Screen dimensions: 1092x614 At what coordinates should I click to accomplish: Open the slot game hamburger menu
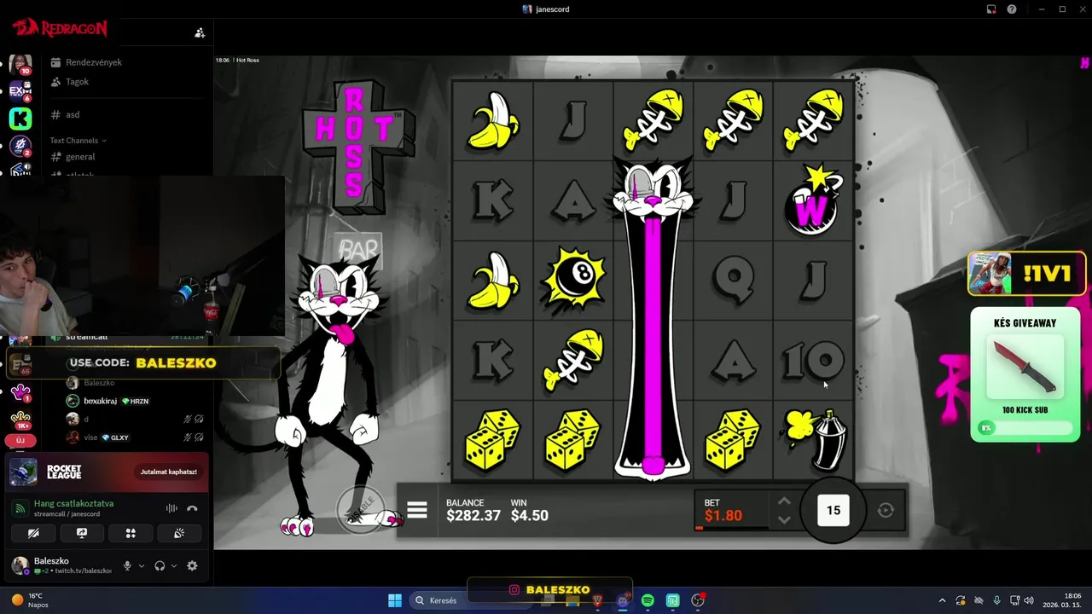(417, 510)
